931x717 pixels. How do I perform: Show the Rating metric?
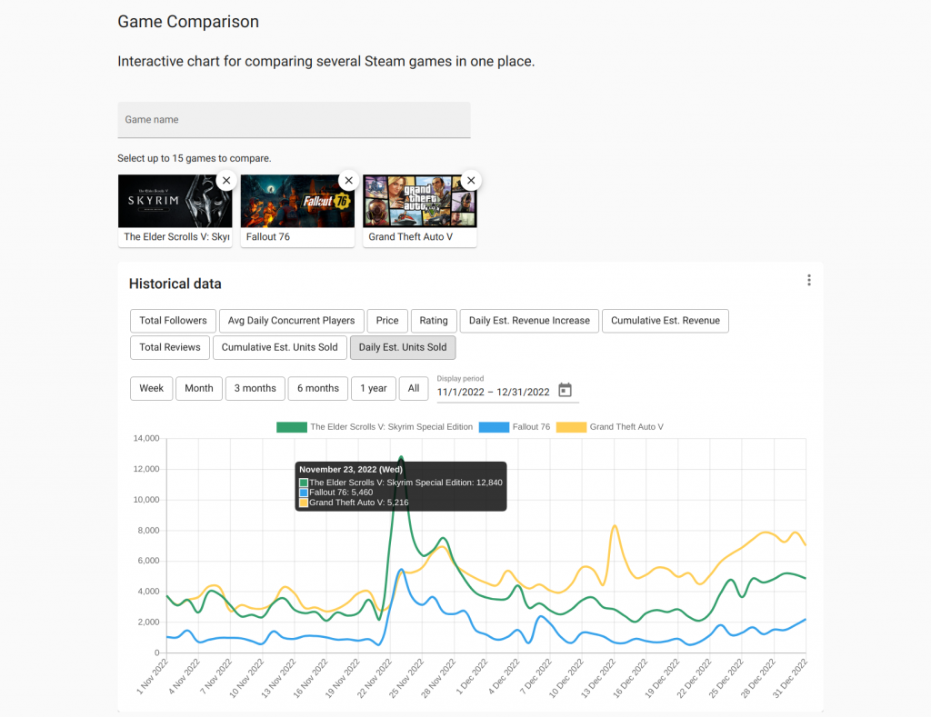(434, 321)
